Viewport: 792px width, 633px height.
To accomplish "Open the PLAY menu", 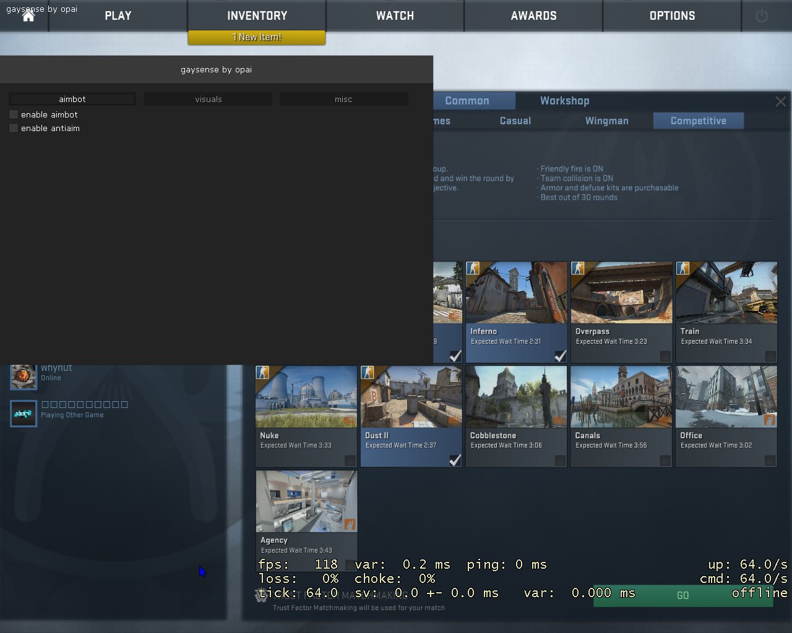I will [118, 16].
